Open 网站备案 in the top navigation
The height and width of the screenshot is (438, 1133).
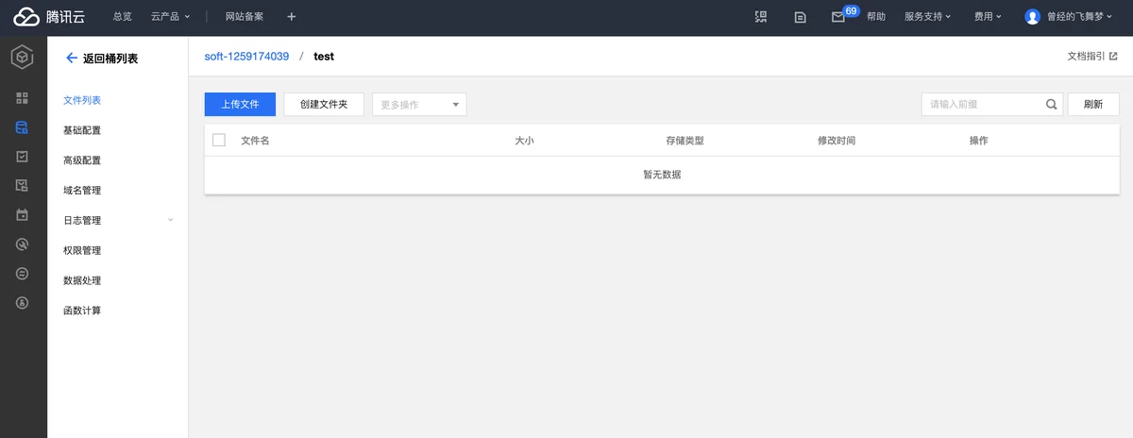click(x=245, y=17)
